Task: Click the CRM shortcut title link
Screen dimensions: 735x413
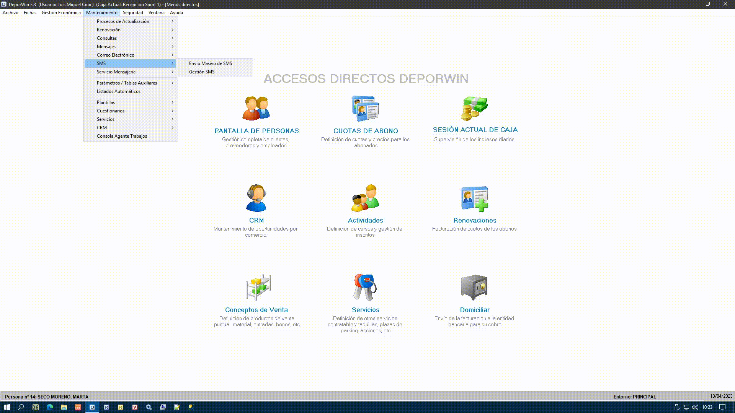Action: (x=256, y=220)
